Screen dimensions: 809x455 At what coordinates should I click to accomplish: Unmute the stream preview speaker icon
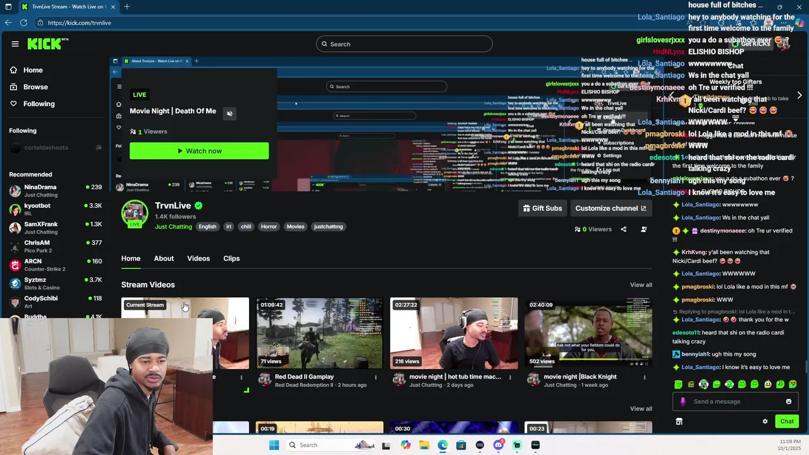[229, 114]
